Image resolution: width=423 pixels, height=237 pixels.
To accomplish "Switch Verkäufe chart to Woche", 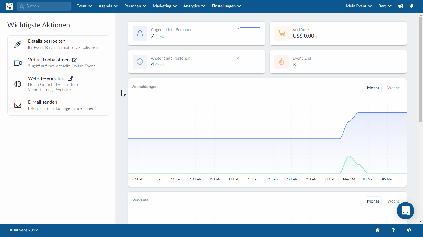I will [393, 201].
